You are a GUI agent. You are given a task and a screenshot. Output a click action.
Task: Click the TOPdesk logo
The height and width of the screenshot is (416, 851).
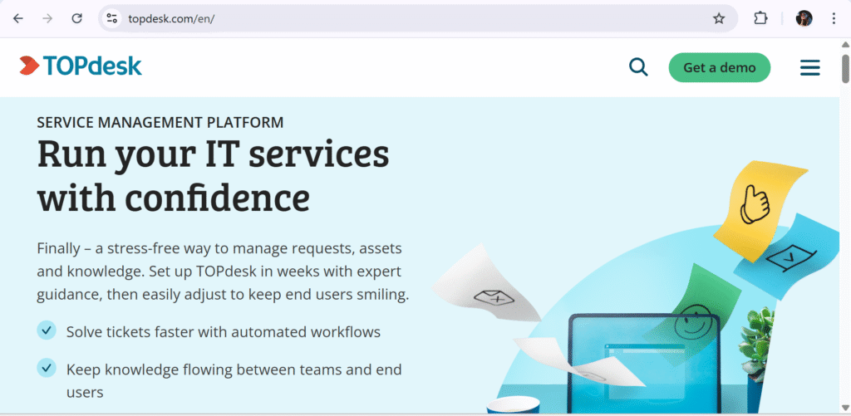click(x=81, y=66)
